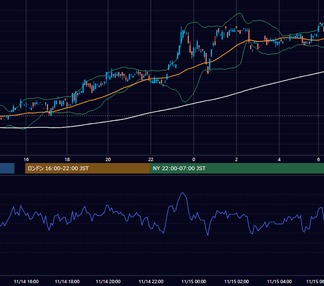Click the 11/14 18:00 date label
Screen dimensions: 324x286
(67, 281)
